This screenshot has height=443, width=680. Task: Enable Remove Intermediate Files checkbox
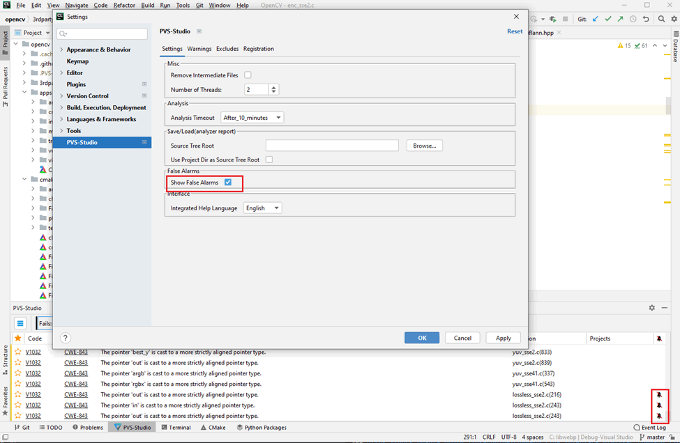pos(248,75)
